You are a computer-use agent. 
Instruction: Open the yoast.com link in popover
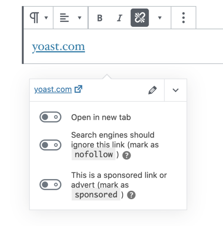[53, 89]
